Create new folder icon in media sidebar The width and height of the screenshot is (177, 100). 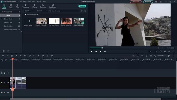click(x=4, y=51)
